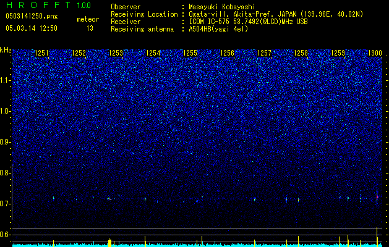Click the 1259 time marker
Viewport: 389px width, 247px height.
point(338,53)
